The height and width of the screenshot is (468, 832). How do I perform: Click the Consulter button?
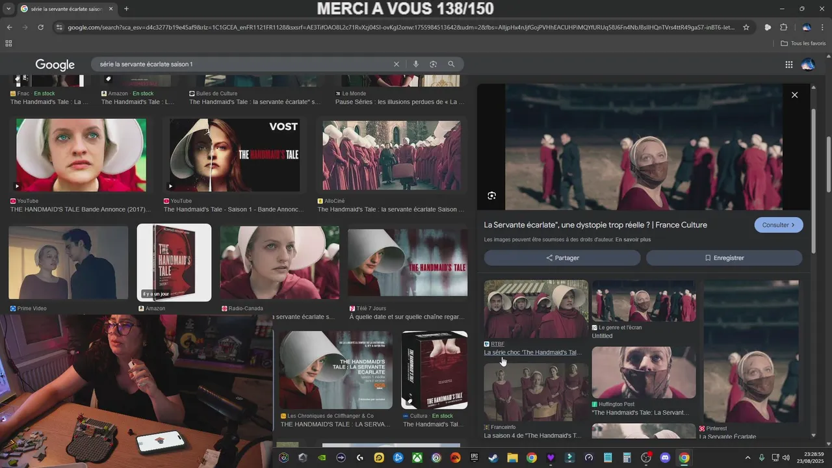[x=779, y=225]
